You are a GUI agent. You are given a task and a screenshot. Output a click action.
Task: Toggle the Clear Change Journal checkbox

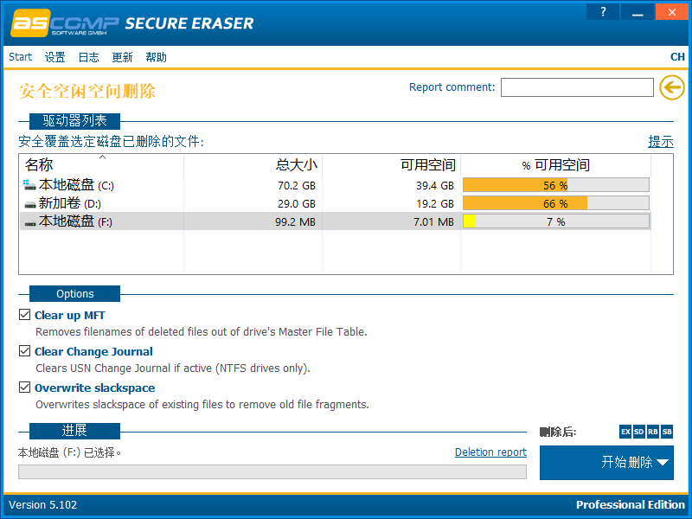click(24, 352)
